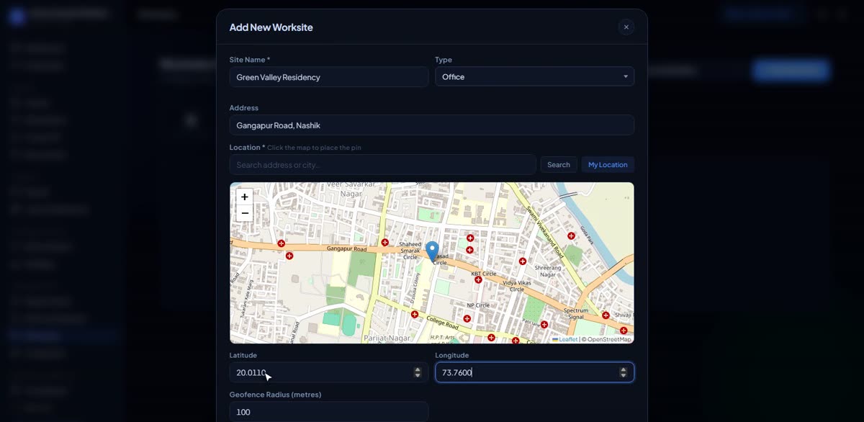Image resolution: width=864 pixels, height=422 pixels.
Task: Click the Veer Savarkar Nagar map label
Action: (351, 189)
